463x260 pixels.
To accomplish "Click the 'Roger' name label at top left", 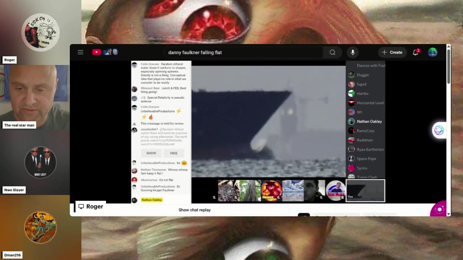I will 10,60.
